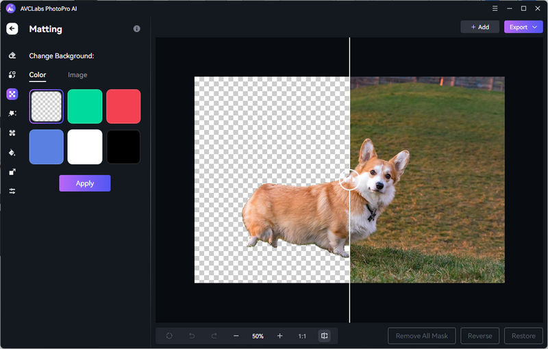Select the Eraser tool in sidebar
Screen dimensions: 548x349
tap(12, 55)
